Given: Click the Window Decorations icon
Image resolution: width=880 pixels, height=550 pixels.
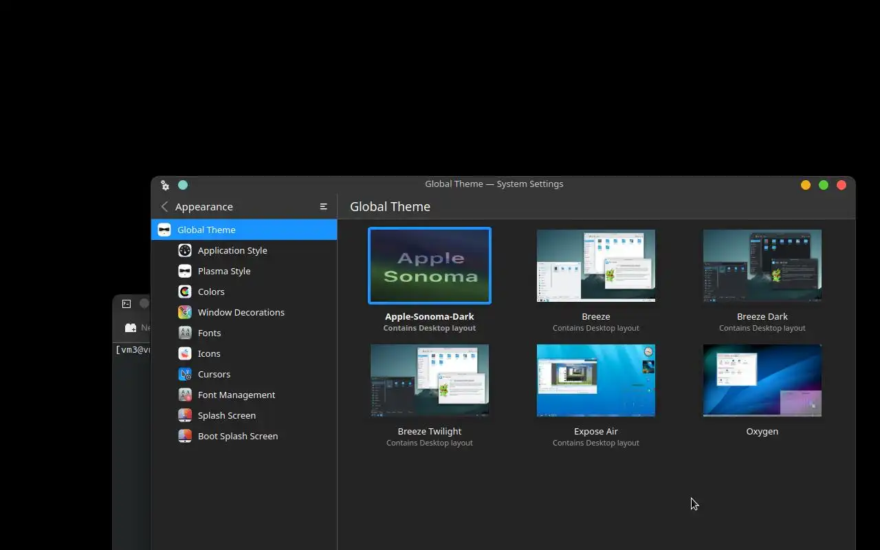Looking at the screenshot, I should pyautogui.click(x=185, y=312).
